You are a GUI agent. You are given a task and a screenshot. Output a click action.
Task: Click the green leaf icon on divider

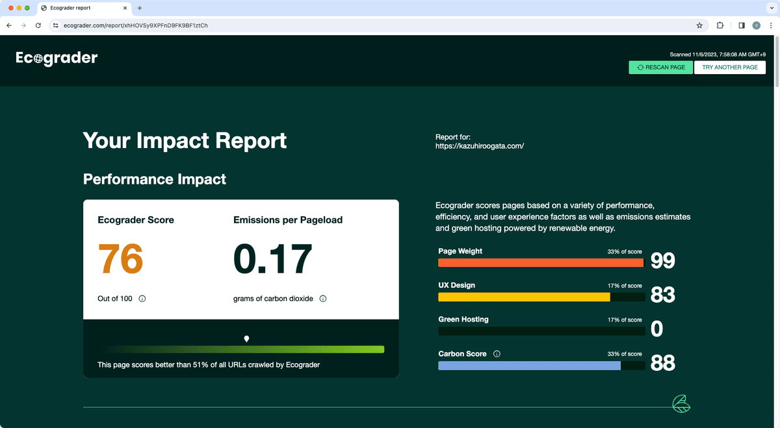pyautogui.click(x=681, y=403)
